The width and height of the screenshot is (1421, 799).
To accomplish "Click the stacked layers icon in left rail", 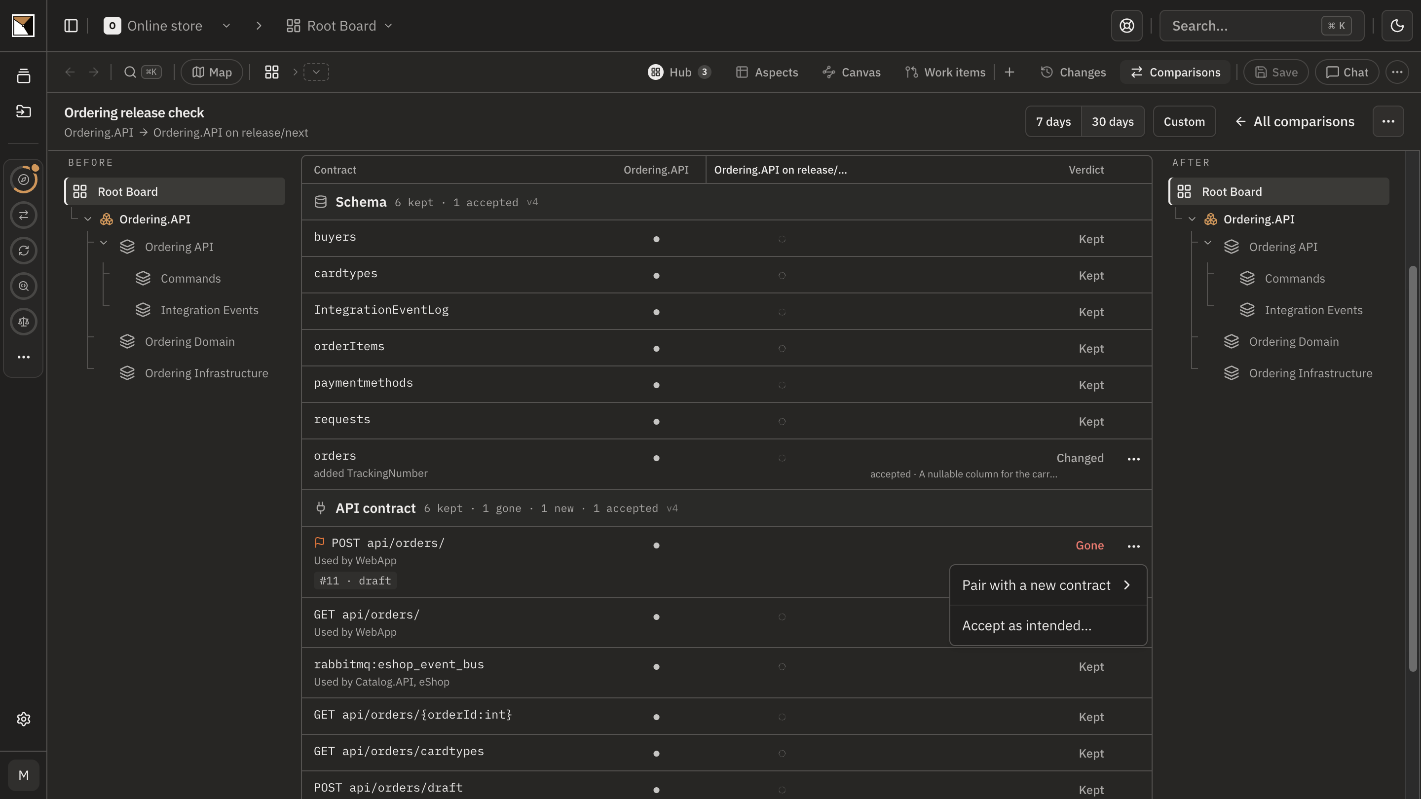I will 23,76.
